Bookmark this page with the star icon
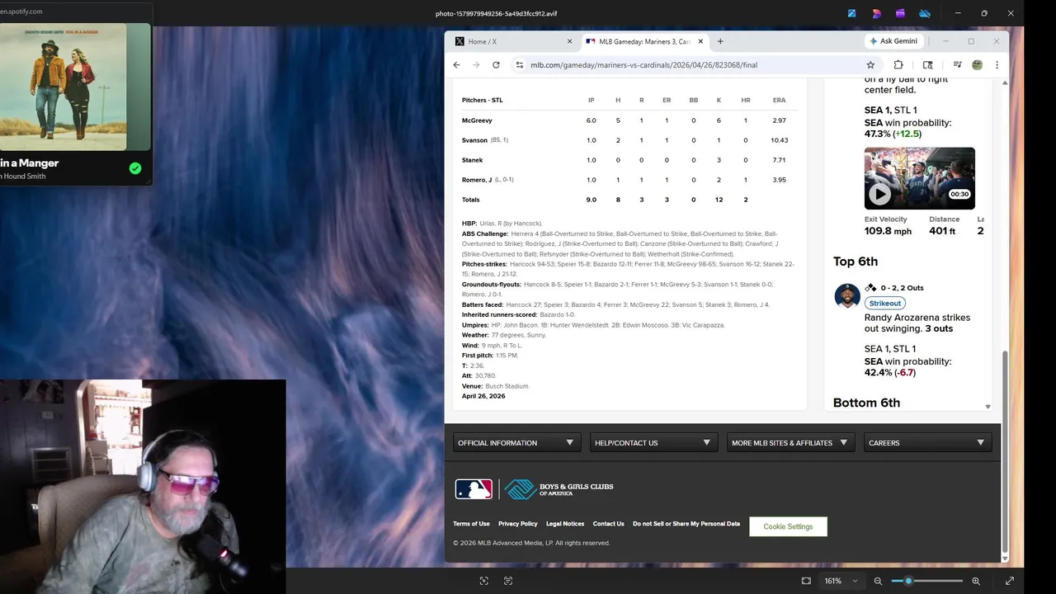The height and width of the screenshot is (594, 1056). click(870, 65)
